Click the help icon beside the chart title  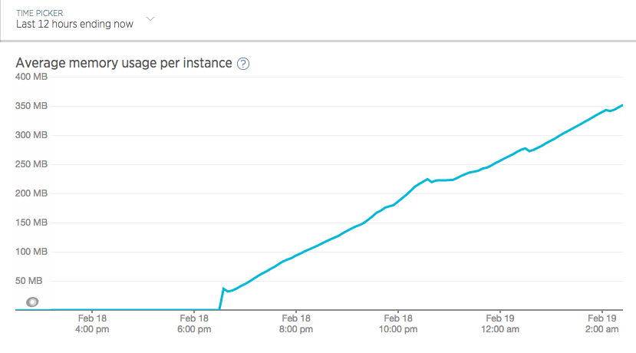coord(243,64)
